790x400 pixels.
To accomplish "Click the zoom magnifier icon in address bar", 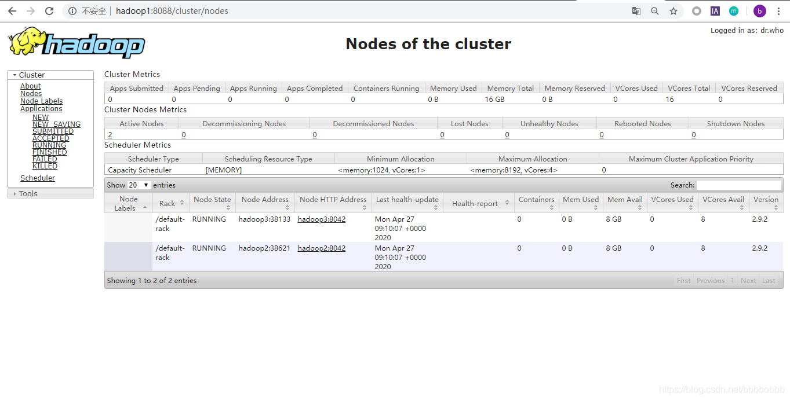I will tap(655, 11).
